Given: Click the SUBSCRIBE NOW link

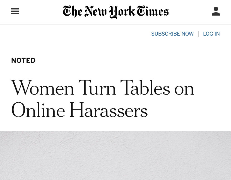Looking at the screenshot, I should (172, 34).
